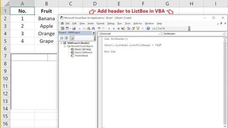
Task: Click the Sub SetHeader() code line
Action: point(116,39)
